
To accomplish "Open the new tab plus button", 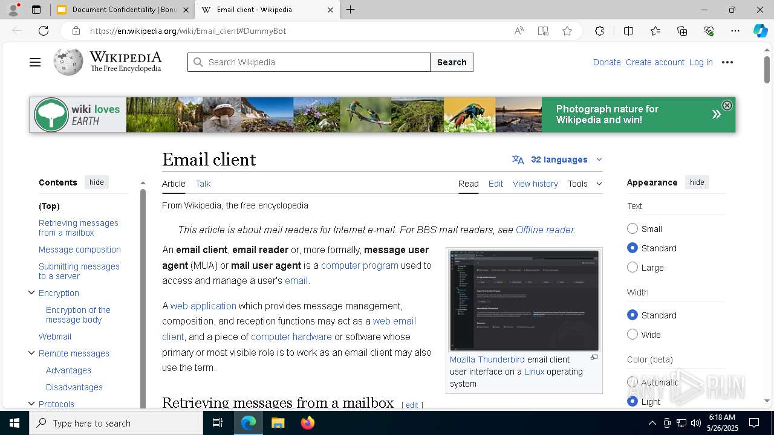I will pos(351,10).
